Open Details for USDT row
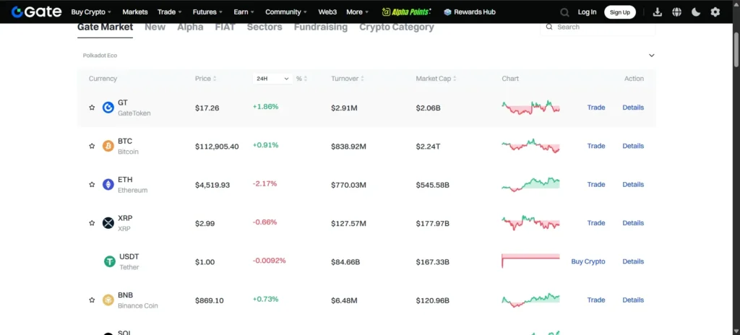740x335 pixels. 633,261
